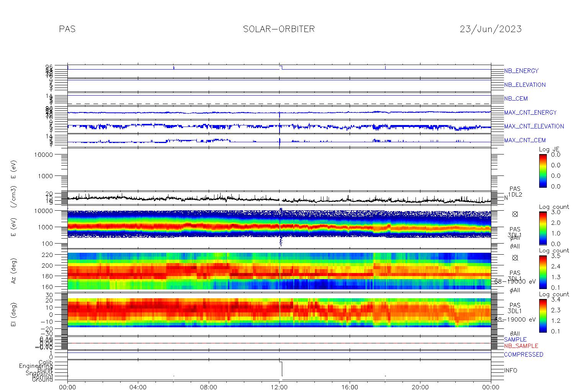579x390 pixels.
Task: Click the El (deg) axis label
Action: pyautogui.click(x=13, y=315)
